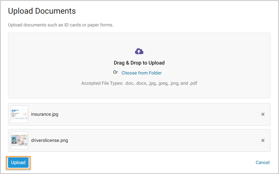Open the driverslicense.png thumbnail preview
Viewport: 279px width, 174px height.
(19, 140)
